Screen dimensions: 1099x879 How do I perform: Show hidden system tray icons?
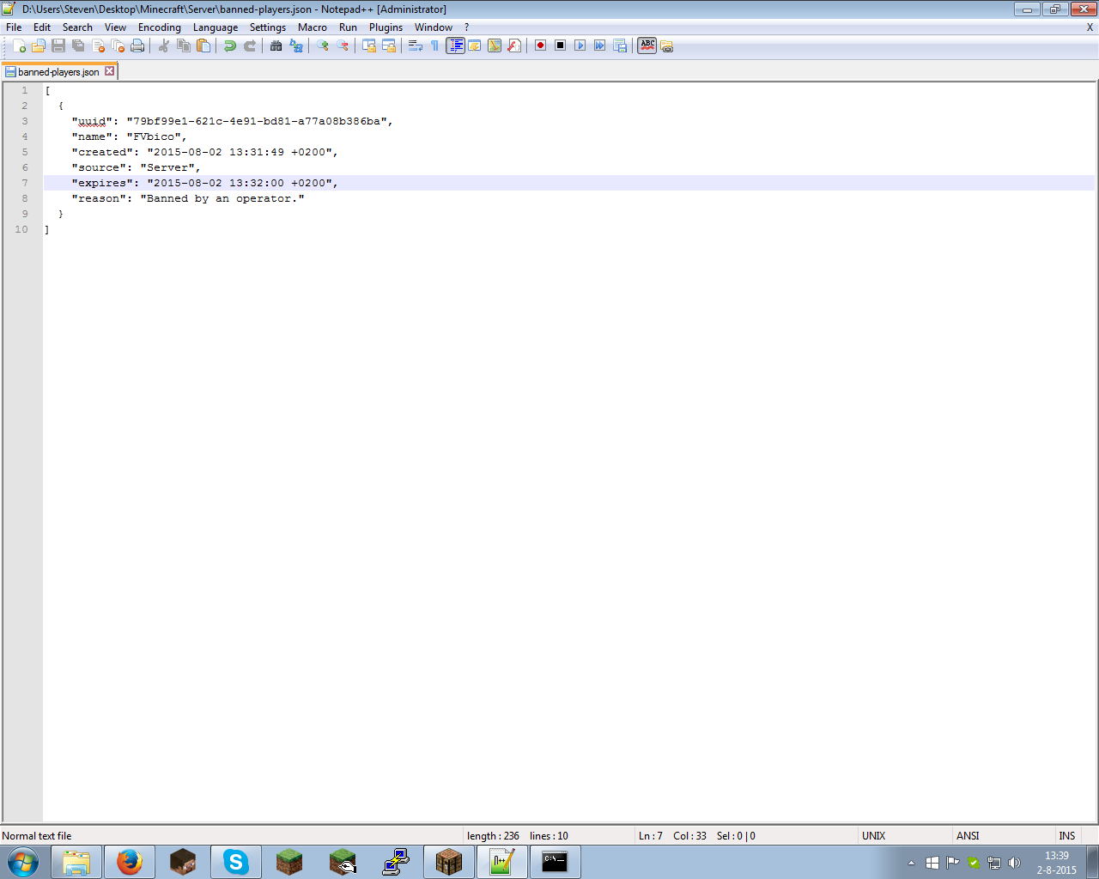click(911, 863)
